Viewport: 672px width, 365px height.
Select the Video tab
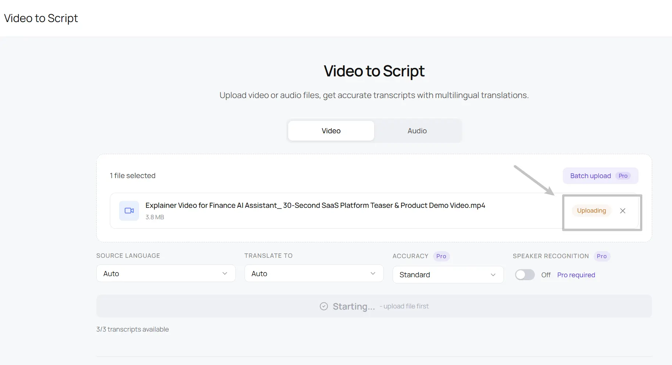click(x=330, y=131)
